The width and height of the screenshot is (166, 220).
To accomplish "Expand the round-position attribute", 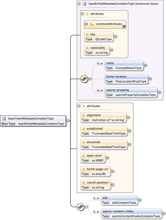I will 113,185.
